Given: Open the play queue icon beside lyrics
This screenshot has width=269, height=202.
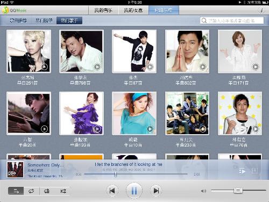Looking at the screenshot, I should [242, 171].
